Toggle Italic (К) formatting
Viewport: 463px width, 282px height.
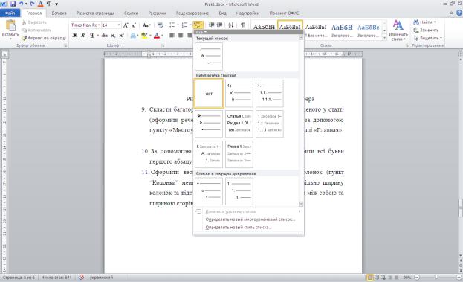pyautogui.click(x=83, y=36)
